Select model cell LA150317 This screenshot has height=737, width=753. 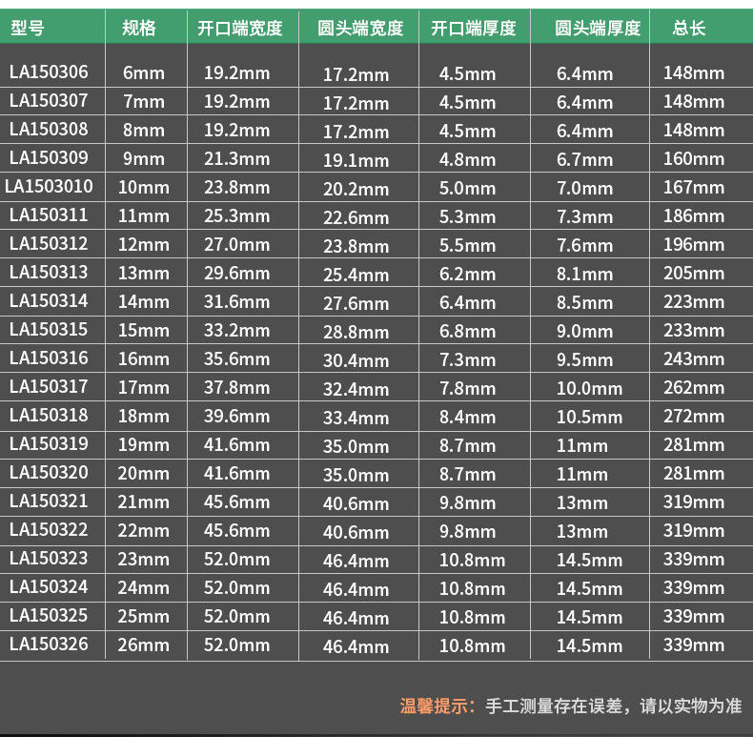(49, 386)
